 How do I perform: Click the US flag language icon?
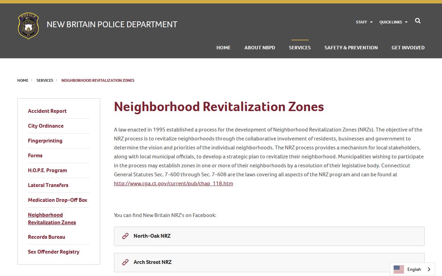pyautogui.click(x=399, y=269)
